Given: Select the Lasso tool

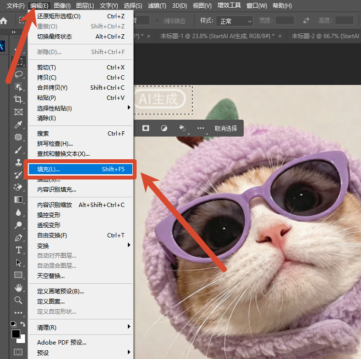Looking at the screenshot, I should click(x=19, y=74).
